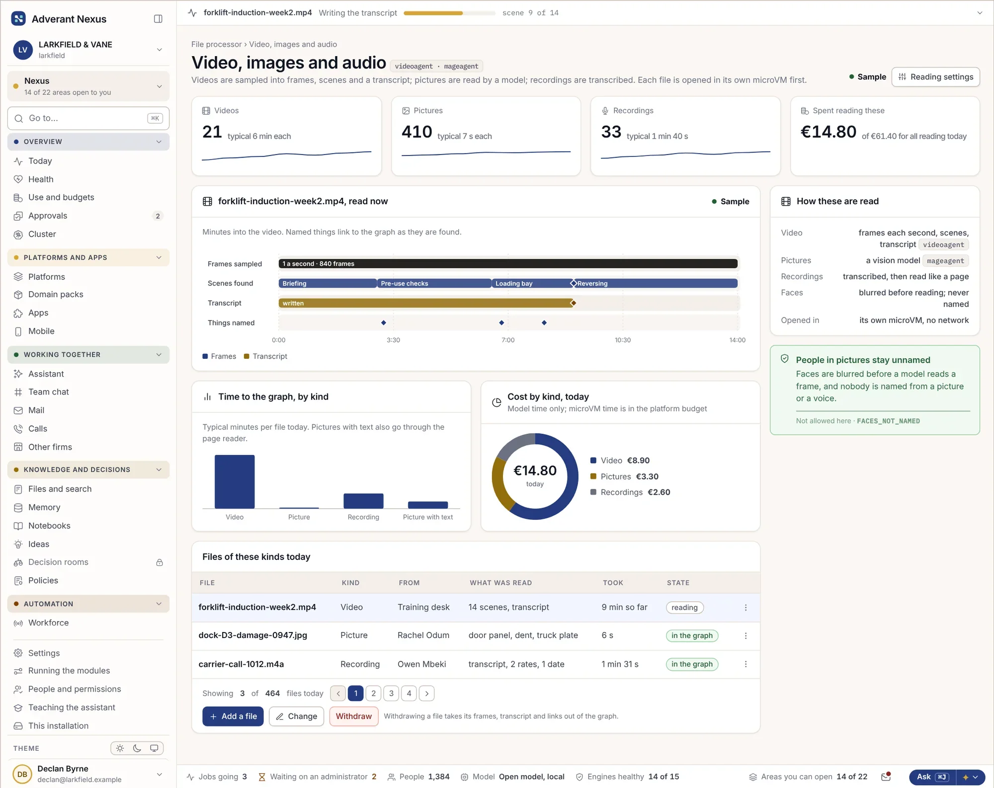Switch to dark theme

(137, 748)
